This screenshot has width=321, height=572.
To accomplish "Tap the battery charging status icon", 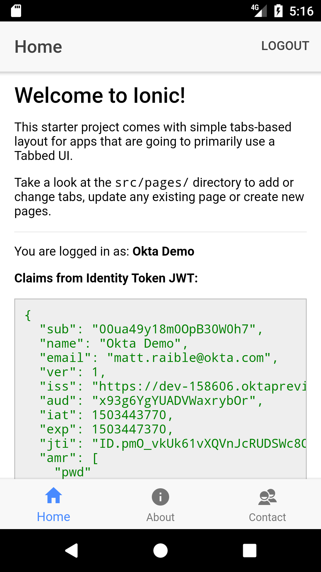I will [278, 11].
